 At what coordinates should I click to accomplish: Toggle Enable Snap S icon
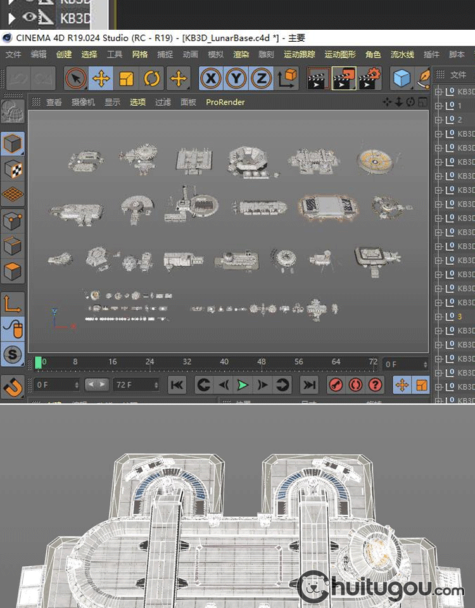point(13,354)
